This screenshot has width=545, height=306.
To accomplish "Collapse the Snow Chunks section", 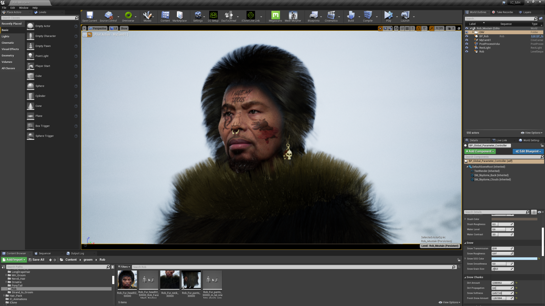I will click(465, 277).
